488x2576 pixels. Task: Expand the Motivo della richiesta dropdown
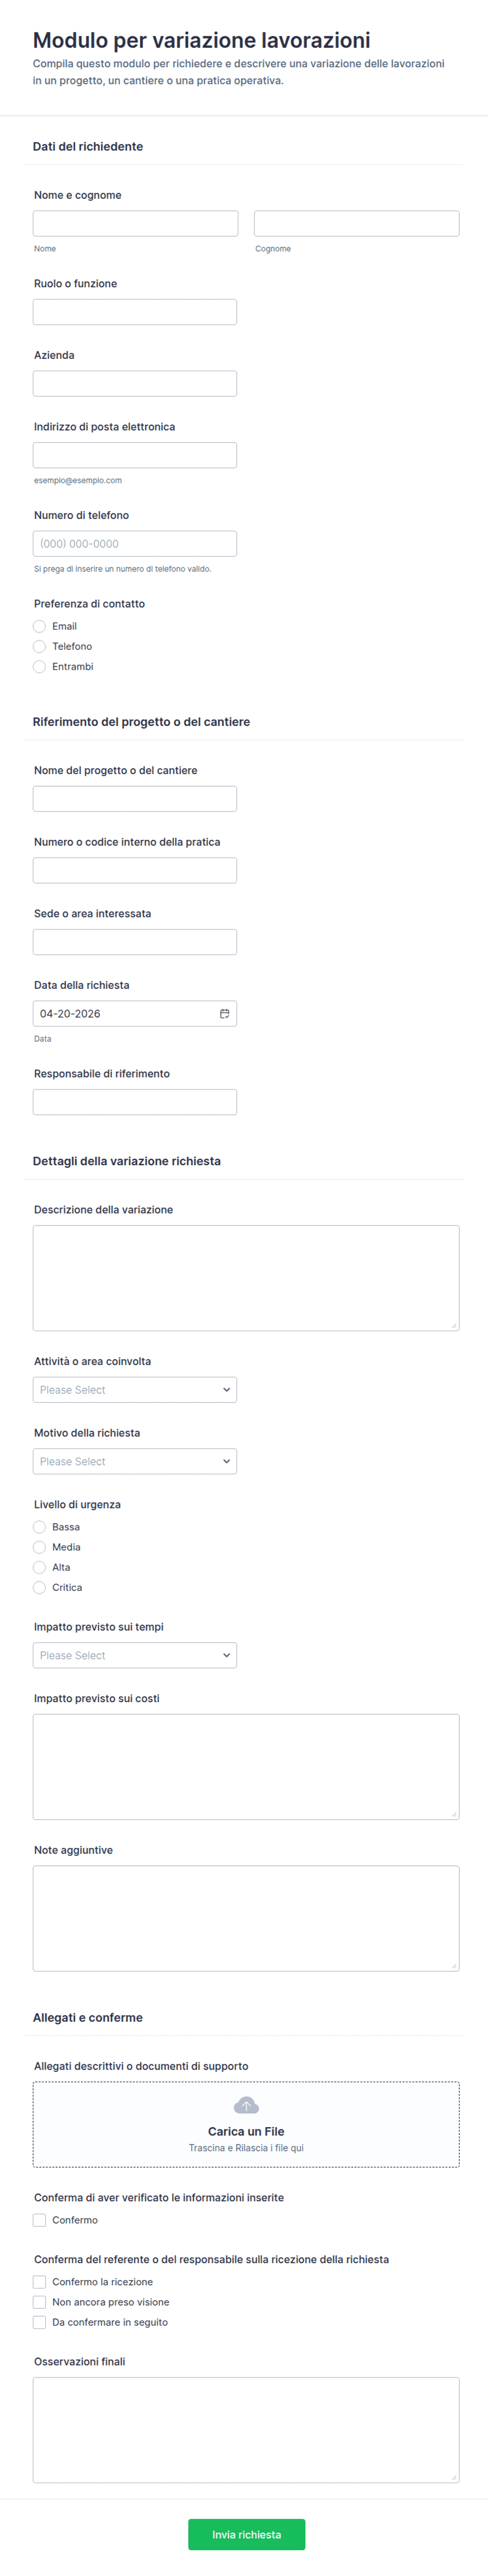135,1461
